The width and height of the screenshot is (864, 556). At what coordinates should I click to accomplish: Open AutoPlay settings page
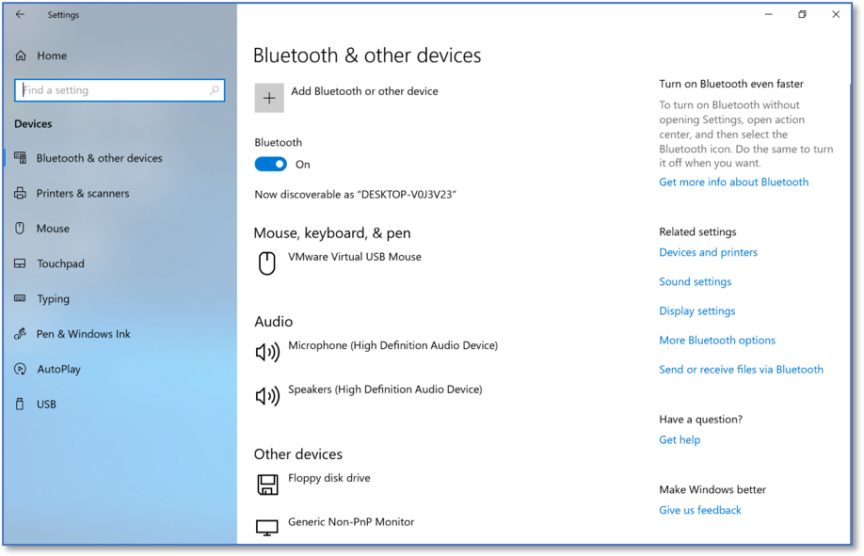click(59, 369)
